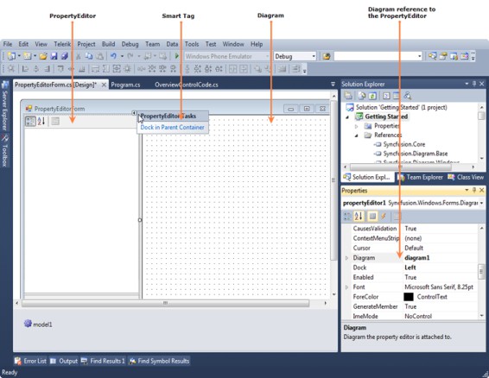Screen dimensions: 489x378
Task: Select the model1 component in tray
Action: point(38,324)
